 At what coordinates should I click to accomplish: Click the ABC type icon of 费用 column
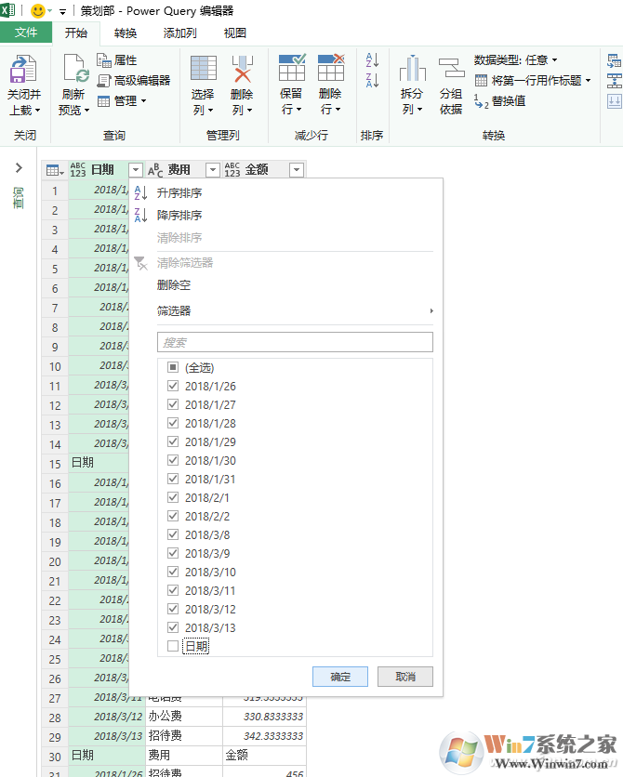pos(155,170)
